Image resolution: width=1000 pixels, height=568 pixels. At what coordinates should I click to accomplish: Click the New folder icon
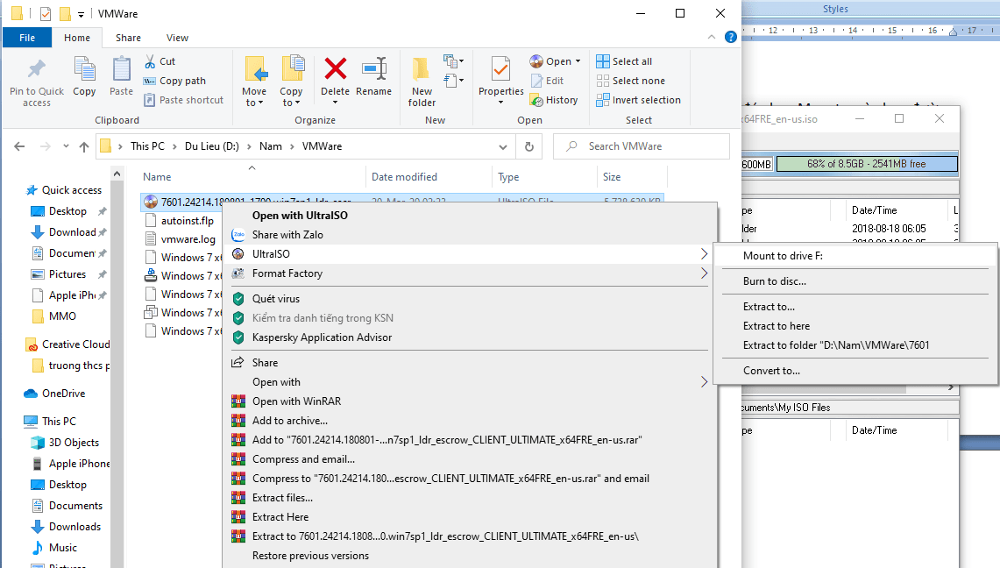pos(421,69)
